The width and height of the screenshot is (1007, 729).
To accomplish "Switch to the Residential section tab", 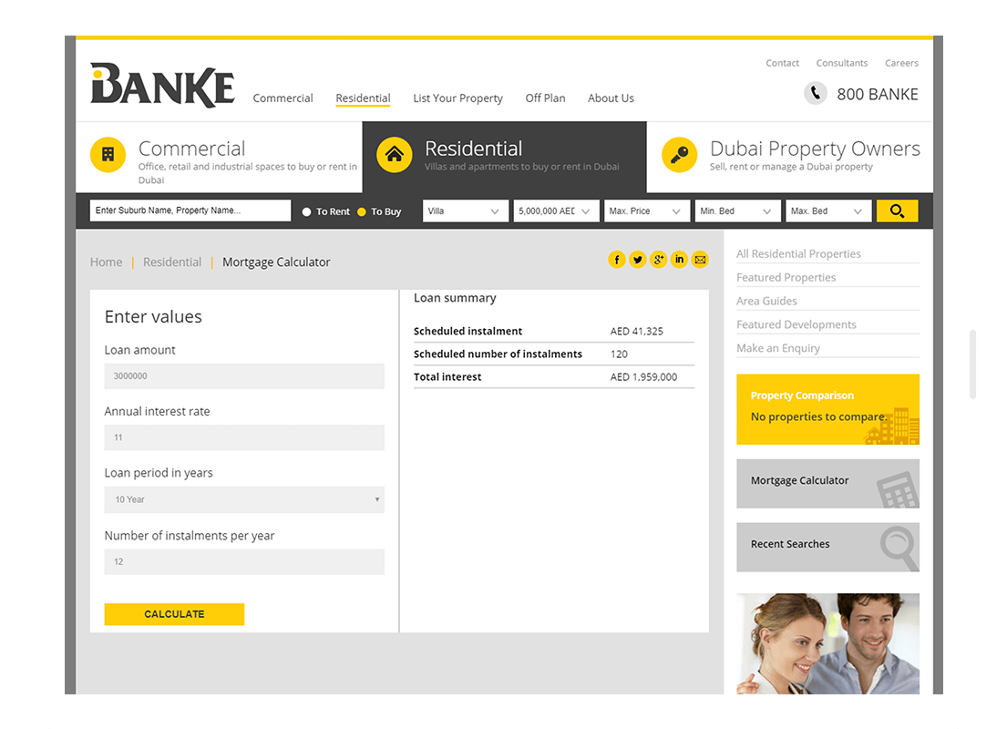I will coord(505,158).
